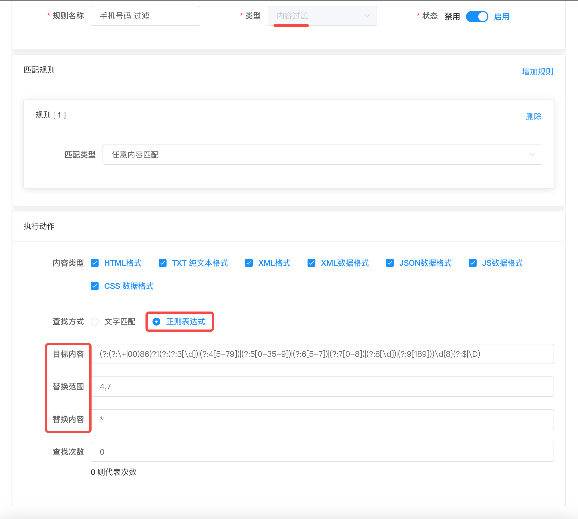The height and width of the screenshot is (519, 578).
Task: Uncheck the JS数据格式 checkbox
Action: 473,263
